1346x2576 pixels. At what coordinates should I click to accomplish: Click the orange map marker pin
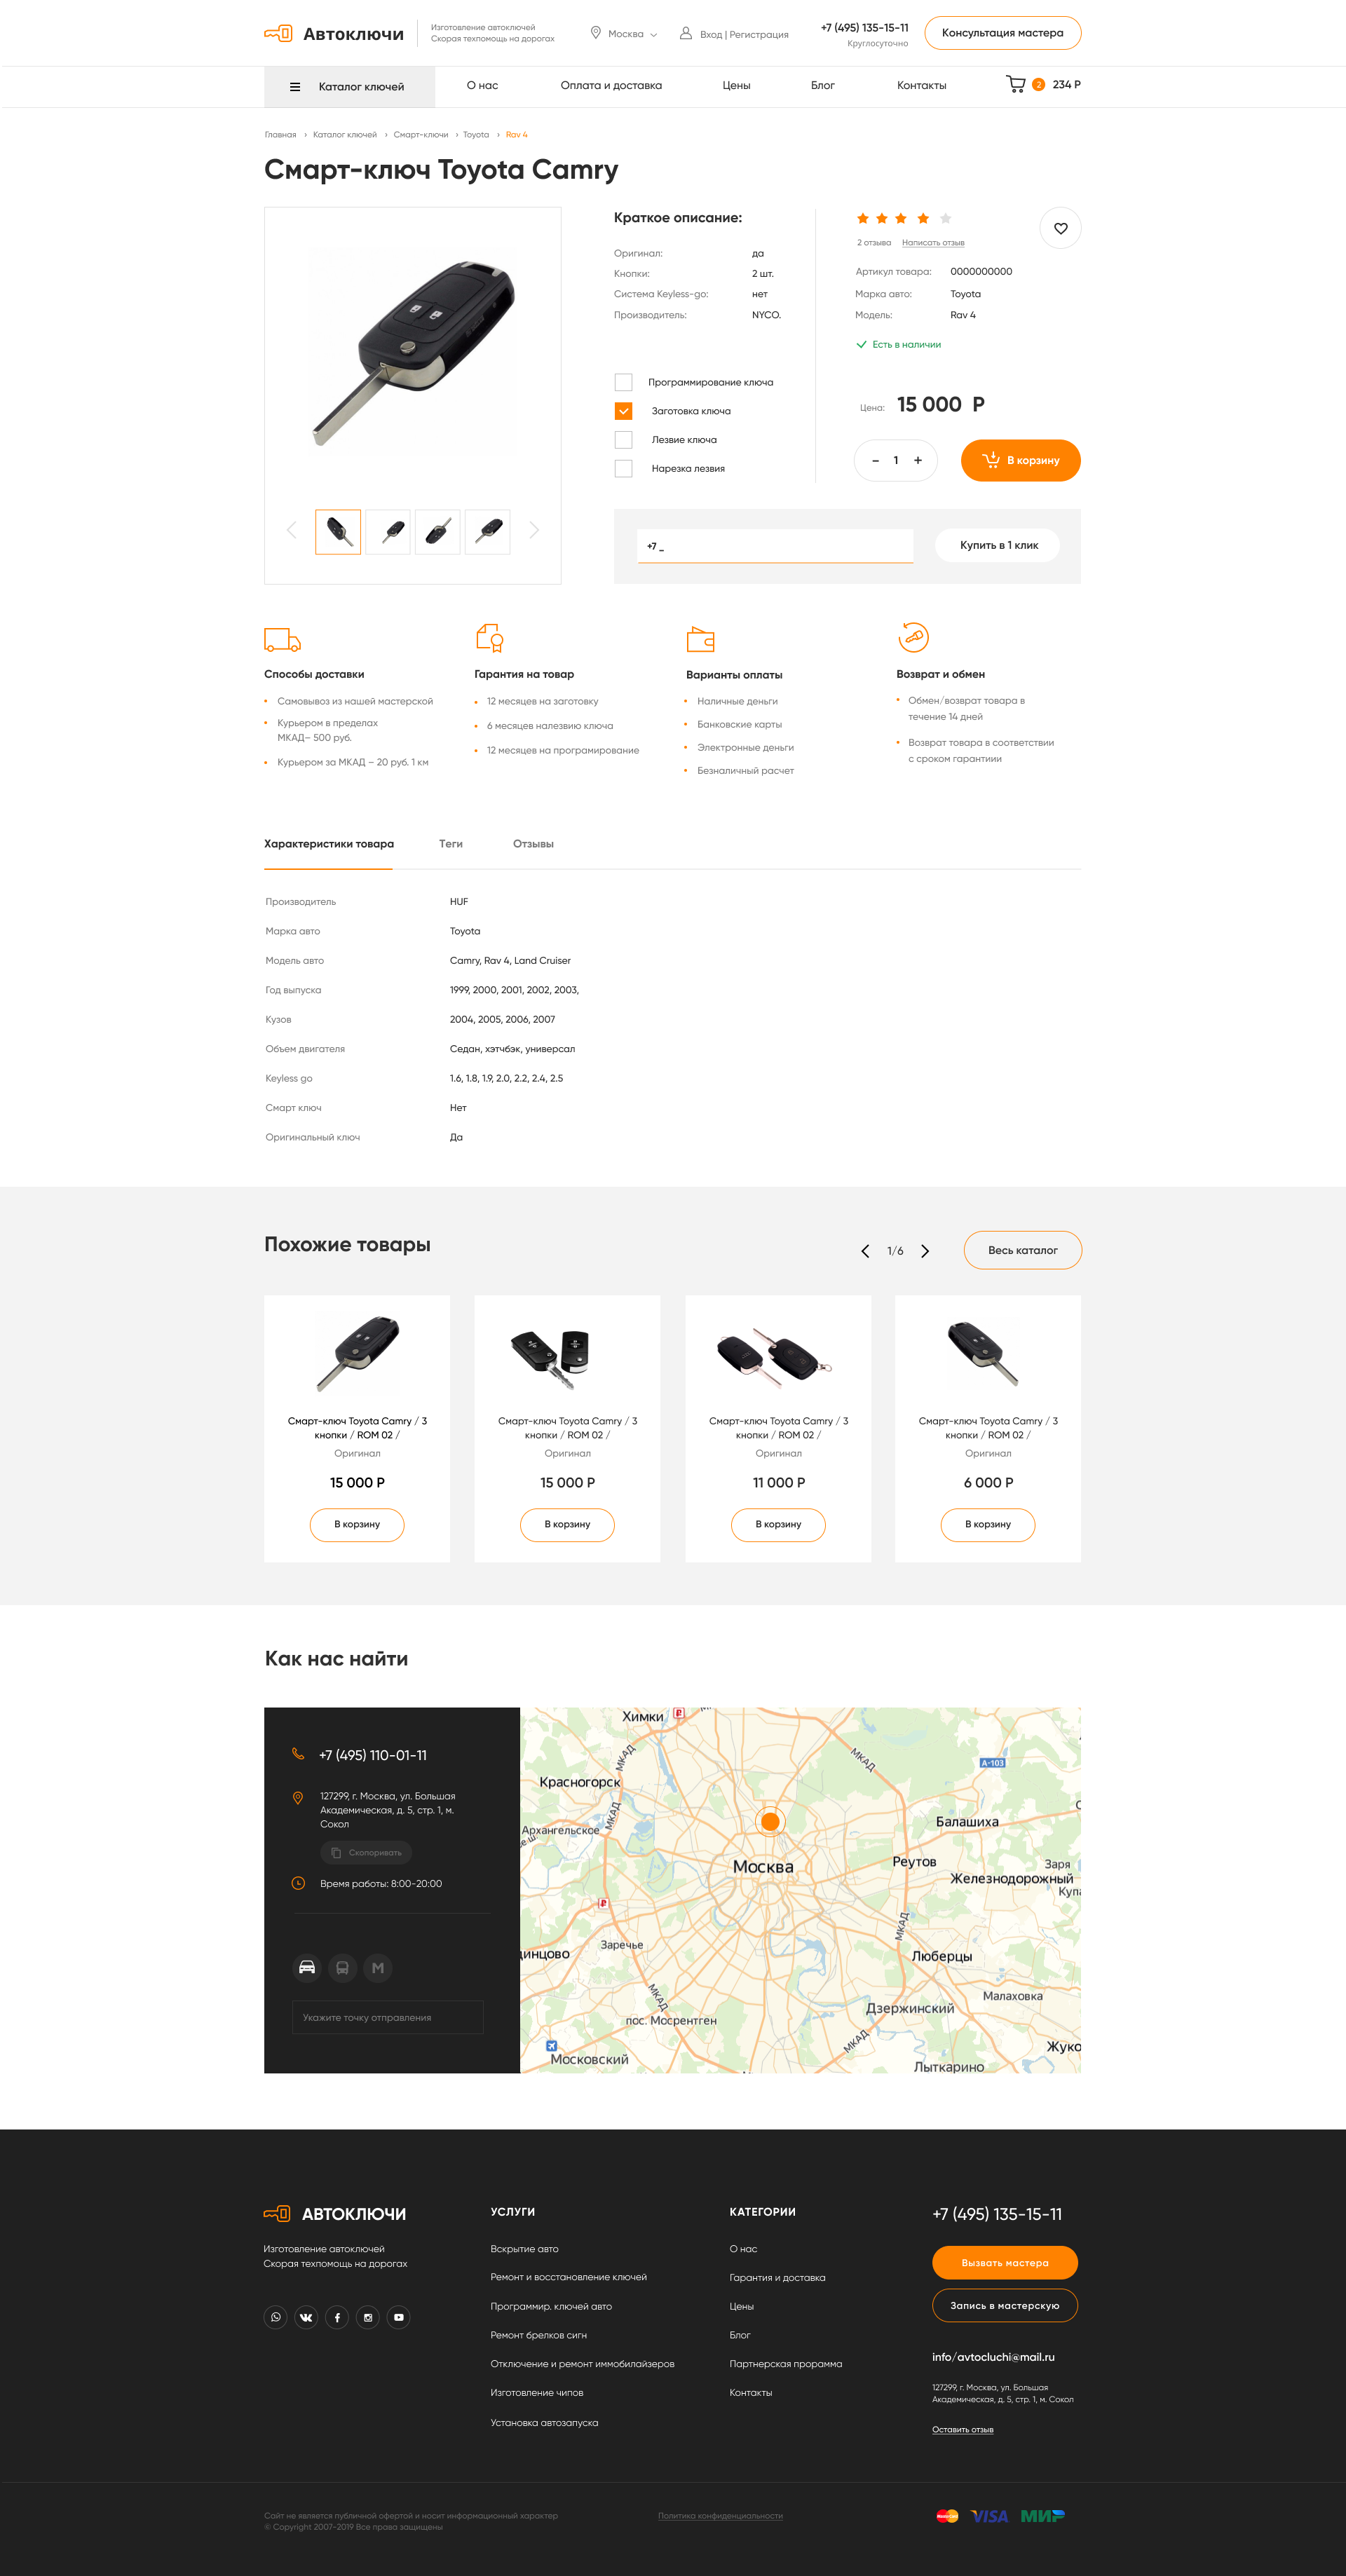click(769, 1821)
